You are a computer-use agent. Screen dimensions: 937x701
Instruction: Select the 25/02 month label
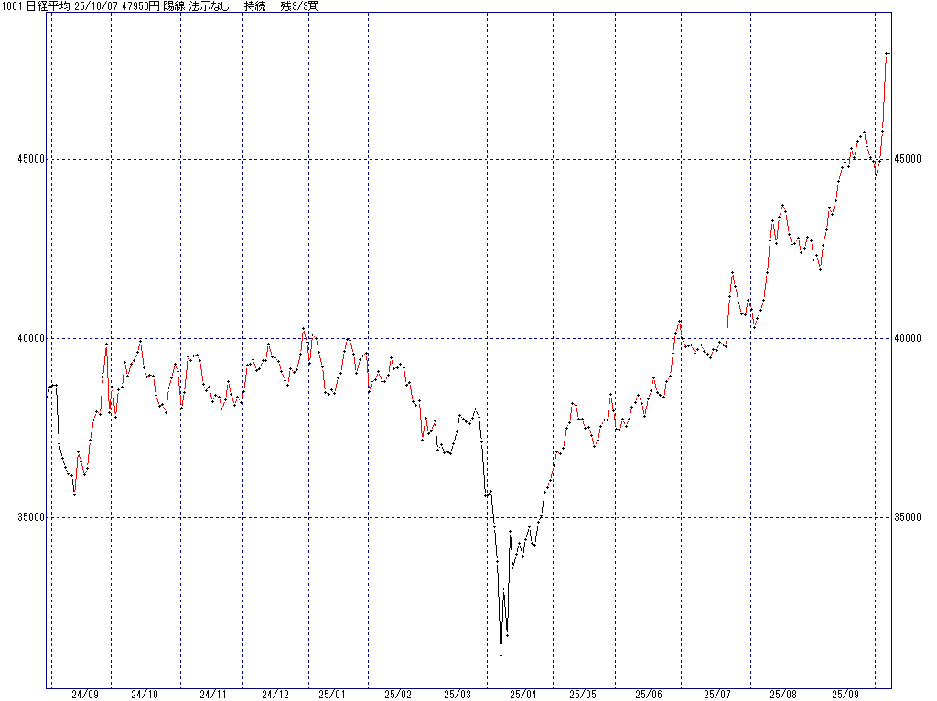coord(398,694)
